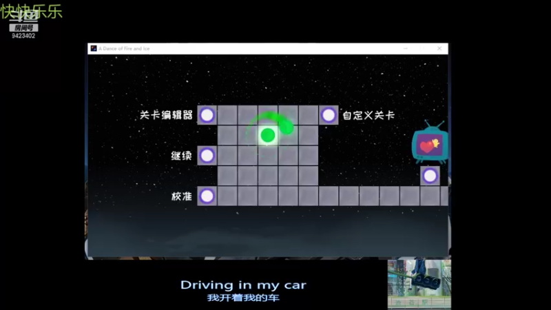
Task: Click the anime thumbnail picture
Action: click(x=419, y=283)
